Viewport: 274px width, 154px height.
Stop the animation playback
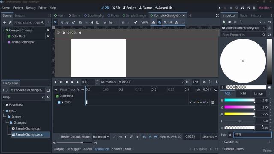coord(67,82)
